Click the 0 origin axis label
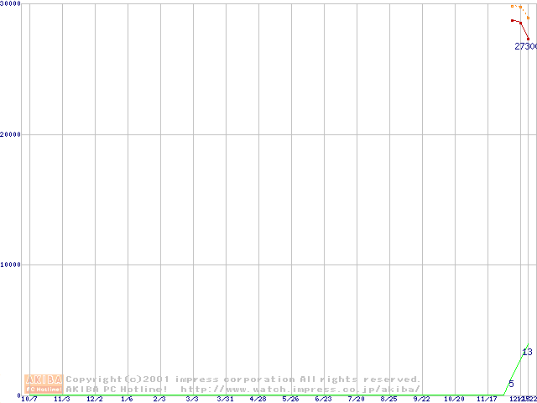537x403 pixels. pyautogui.click(x=18, y=395)
